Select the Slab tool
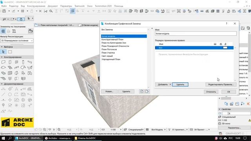Viewport: 251px width, 141px height. (4, 67)
